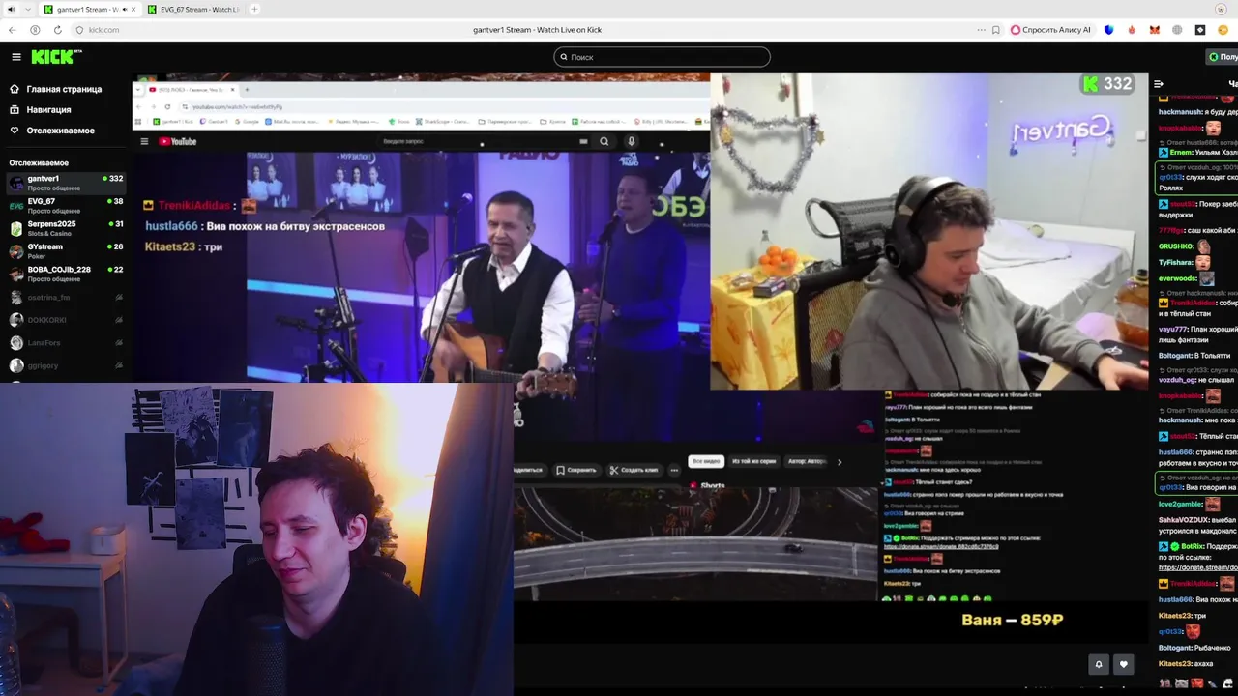This screenshot has width=1238, height=696.
Task: Open black square extension icon
Action: point(1200,30)
